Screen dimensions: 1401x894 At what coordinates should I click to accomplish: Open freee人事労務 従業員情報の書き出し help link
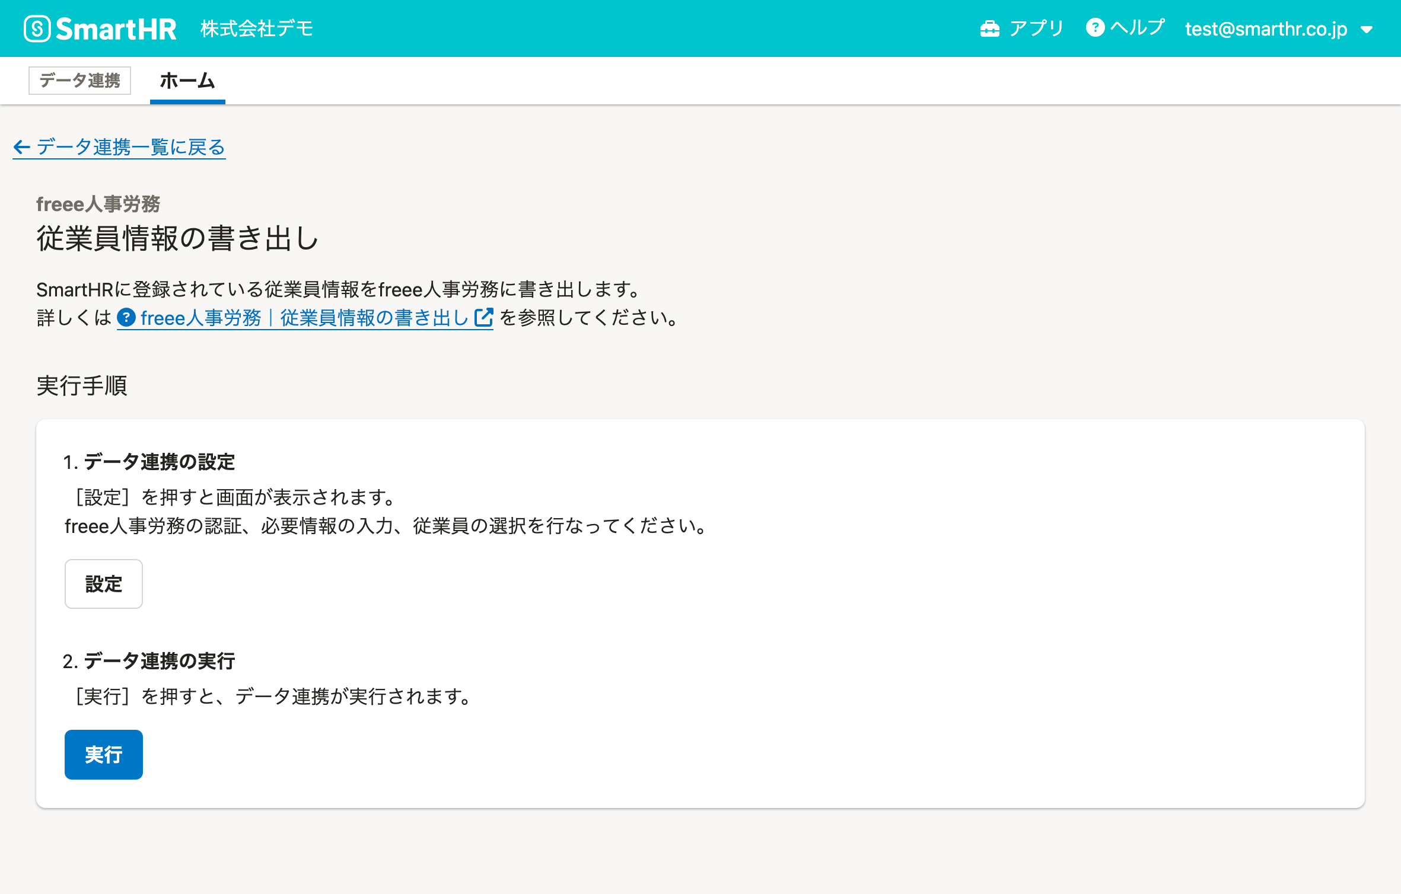pos(305,318)
